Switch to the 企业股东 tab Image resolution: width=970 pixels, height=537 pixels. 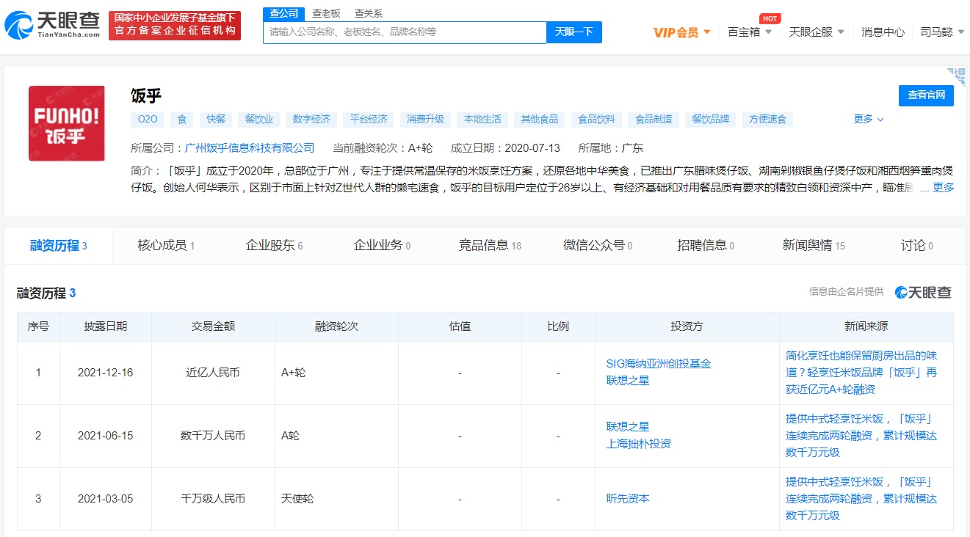coord(274,246)
